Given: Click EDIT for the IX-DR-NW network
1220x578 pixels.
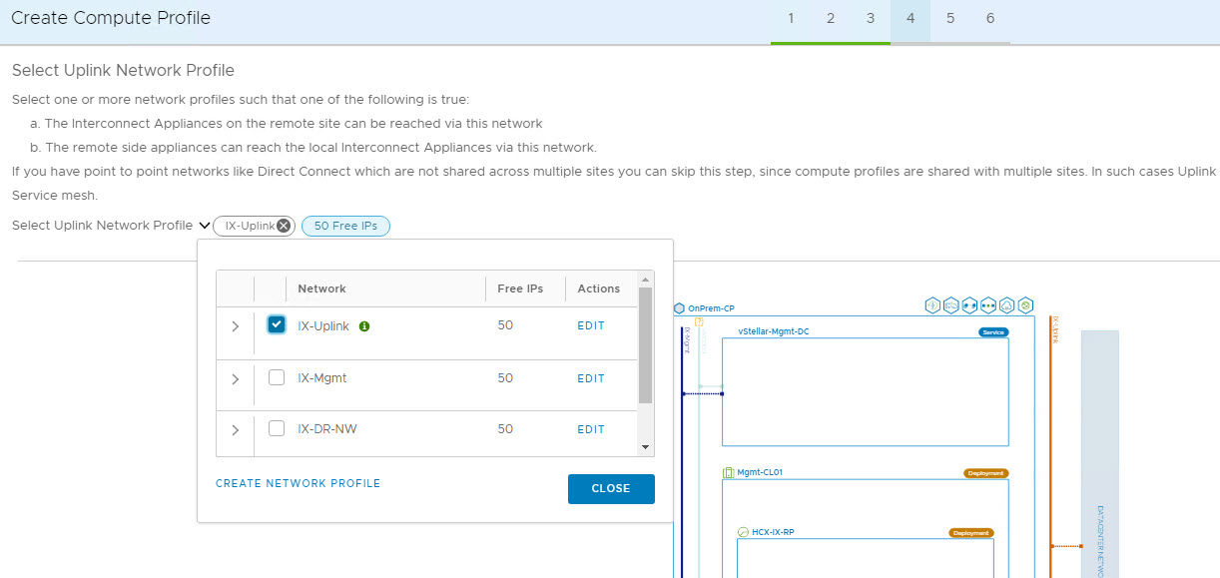Looking at the screenshot, I should [591, 429].
